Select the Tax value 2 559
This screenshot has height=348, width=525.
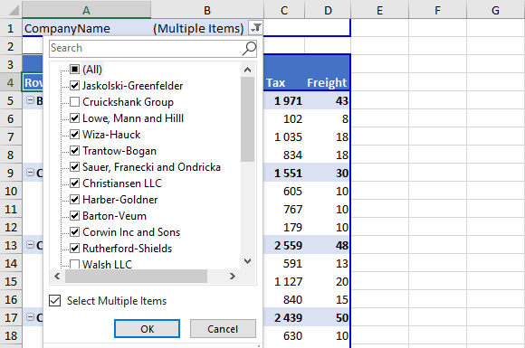coord(284,245)
